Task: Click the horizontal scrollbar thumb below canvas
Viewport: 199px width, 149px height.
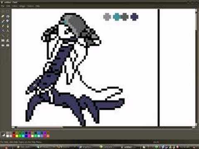Action: click(x=39, y=127)
